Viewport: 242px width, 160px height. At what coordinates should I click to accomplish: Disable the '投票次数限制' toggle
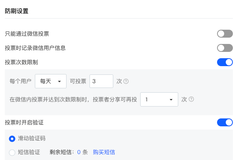pyautogui.click(x=225, y=62)
